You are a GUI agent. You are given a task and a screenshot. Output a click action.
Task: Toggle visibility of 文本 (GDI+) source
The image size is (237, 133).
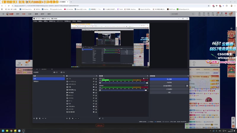point(94,106)
